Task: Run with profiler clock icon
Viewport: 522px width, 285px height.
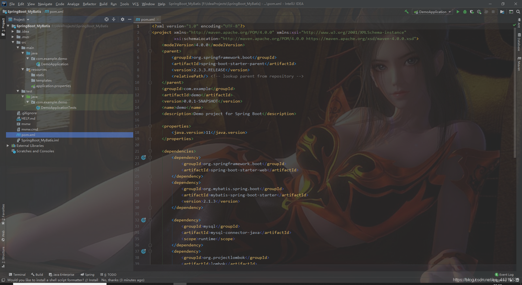Action: 479,12
